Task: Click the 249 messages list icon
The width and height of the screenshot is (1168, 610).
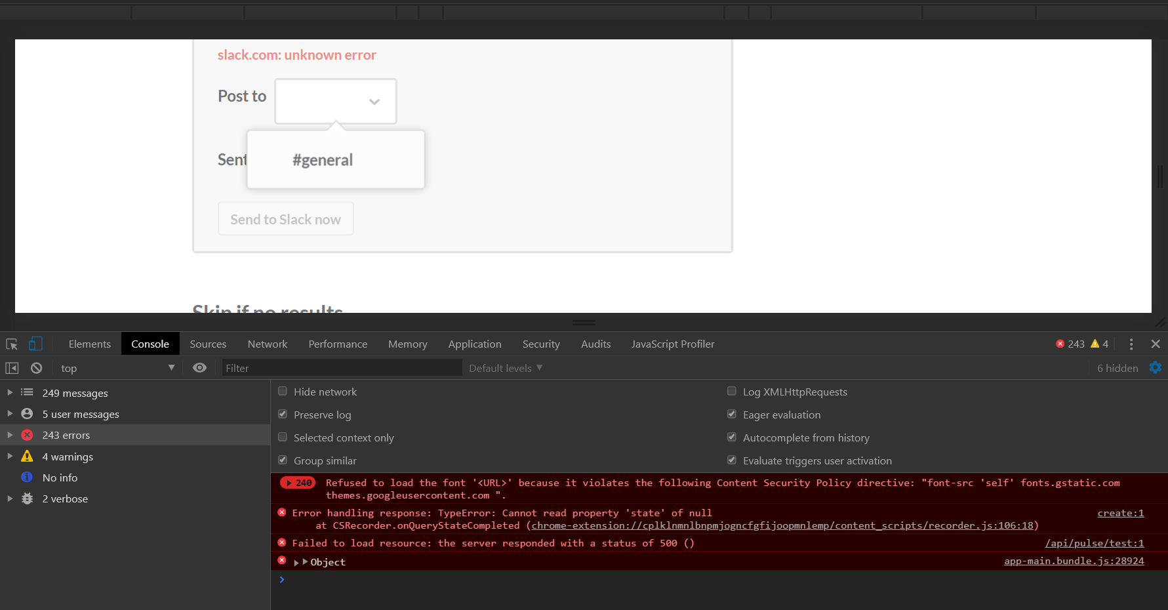Action: pyautogui.click(x=27, y=392)
